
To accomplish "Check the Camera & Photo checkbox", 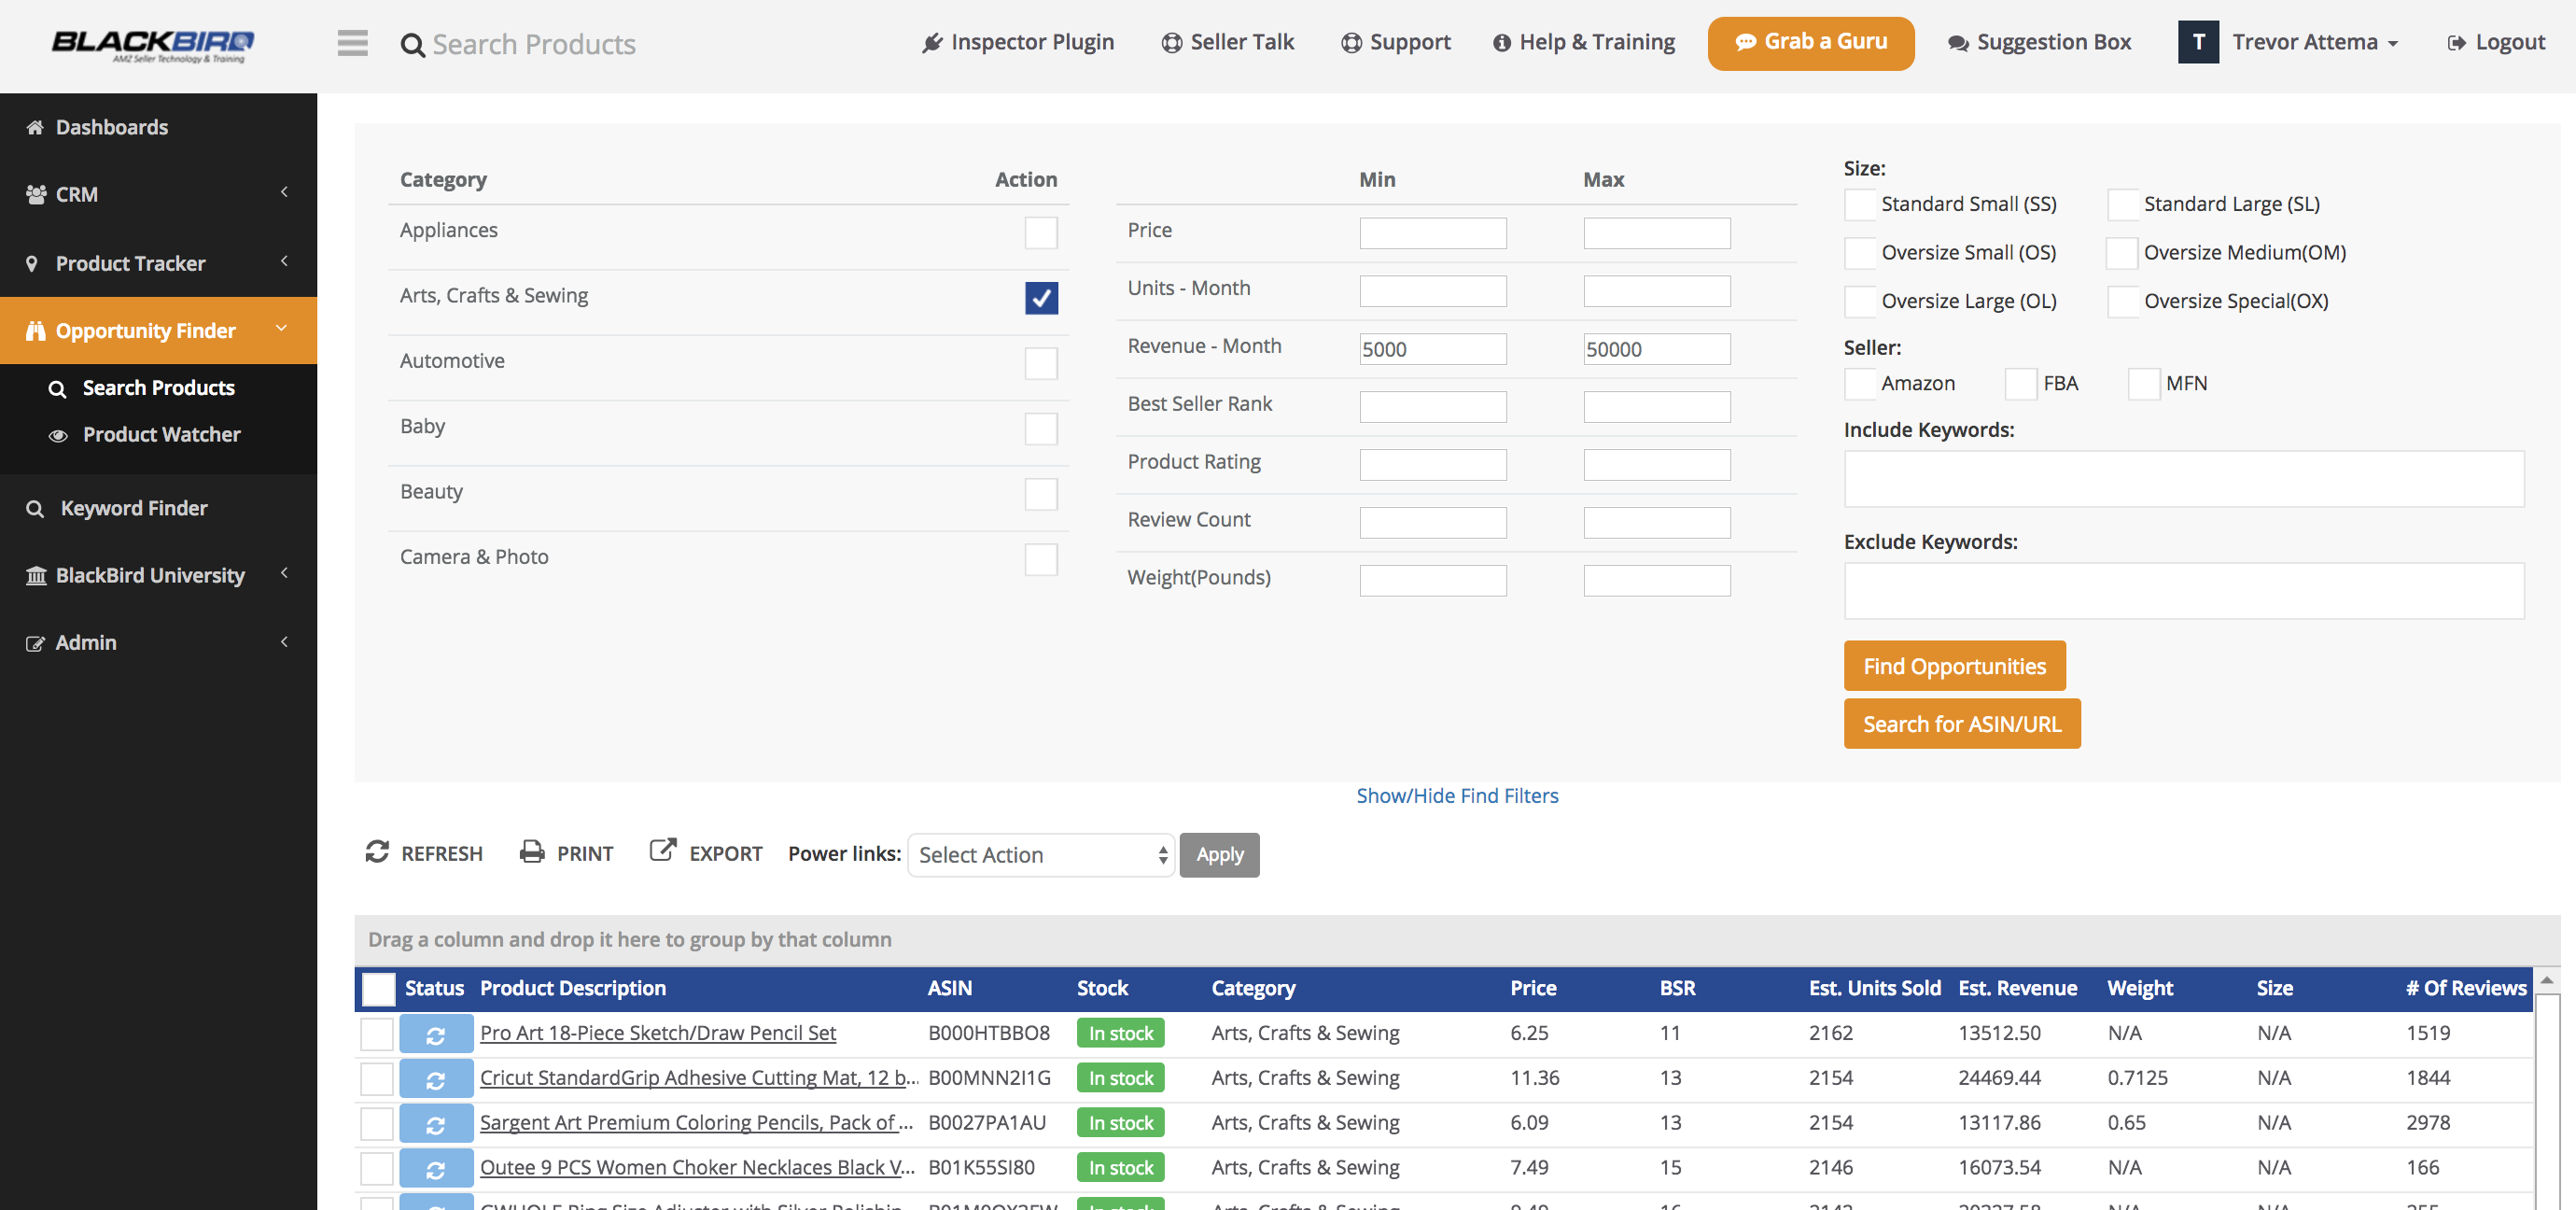I will coord(1041,560).
